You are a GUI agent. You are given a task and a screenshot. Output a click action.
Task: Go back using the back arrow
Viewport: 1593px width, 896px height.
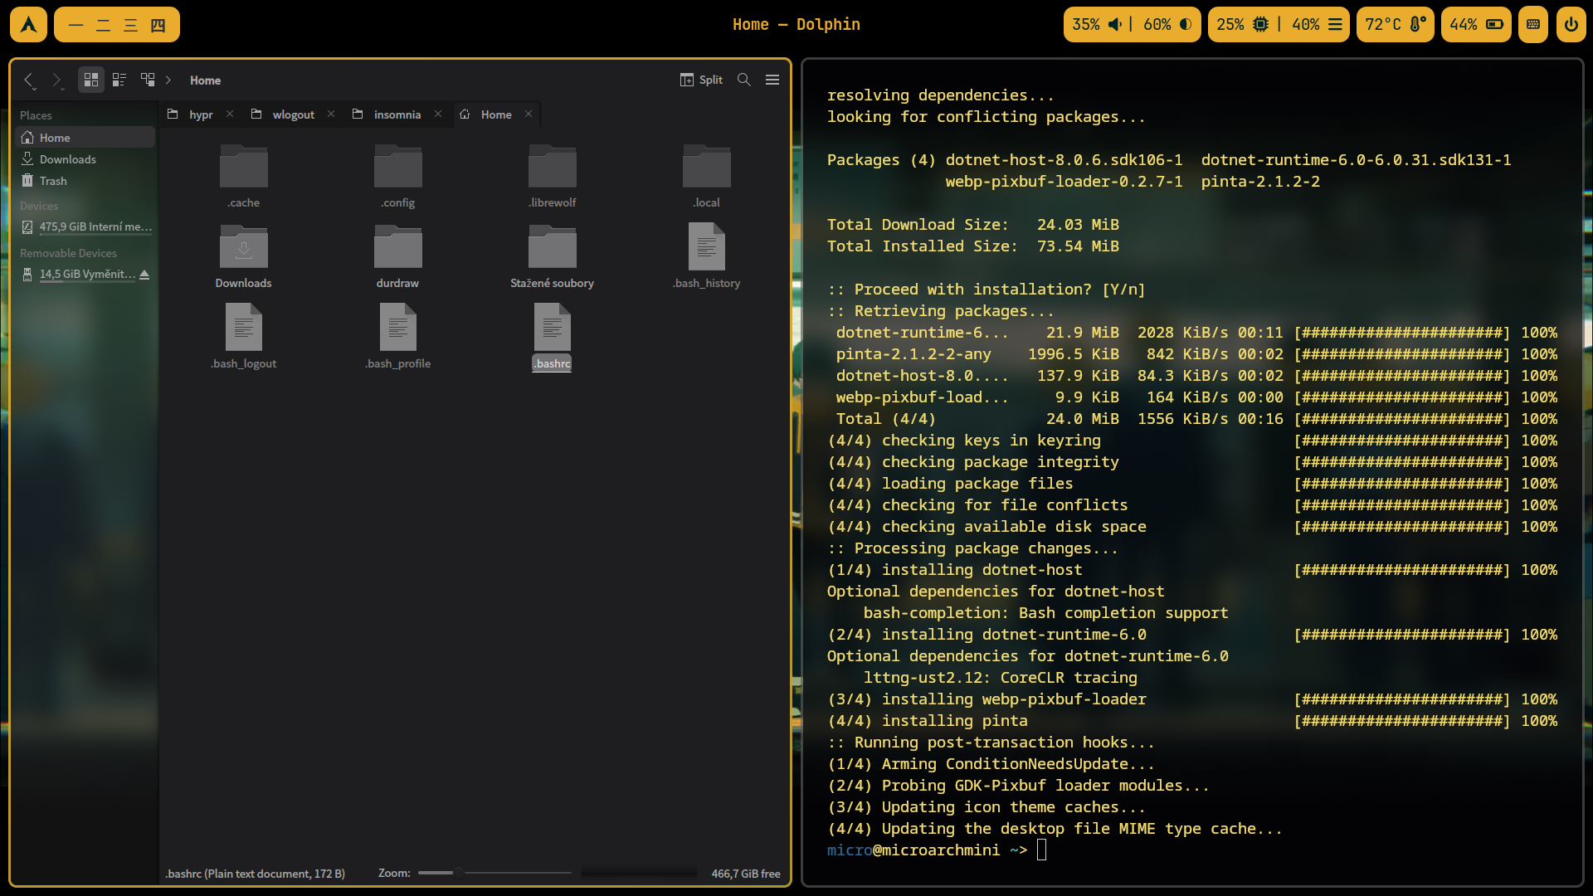click(x=29, y=80)
